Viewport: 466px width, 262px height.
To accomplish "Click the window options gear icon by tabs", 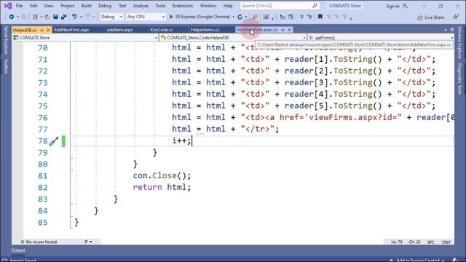I will [x=452, y=30].
